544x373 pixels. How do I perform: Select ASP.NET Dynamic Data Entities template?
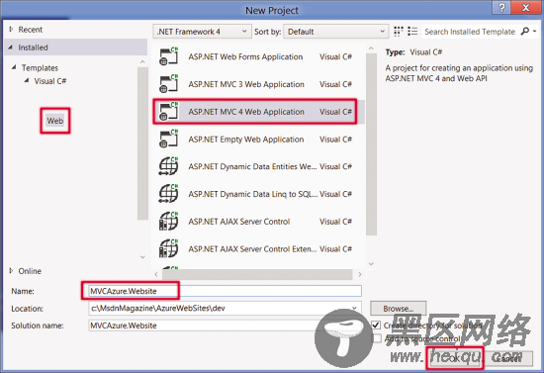[x=258, y=166]
